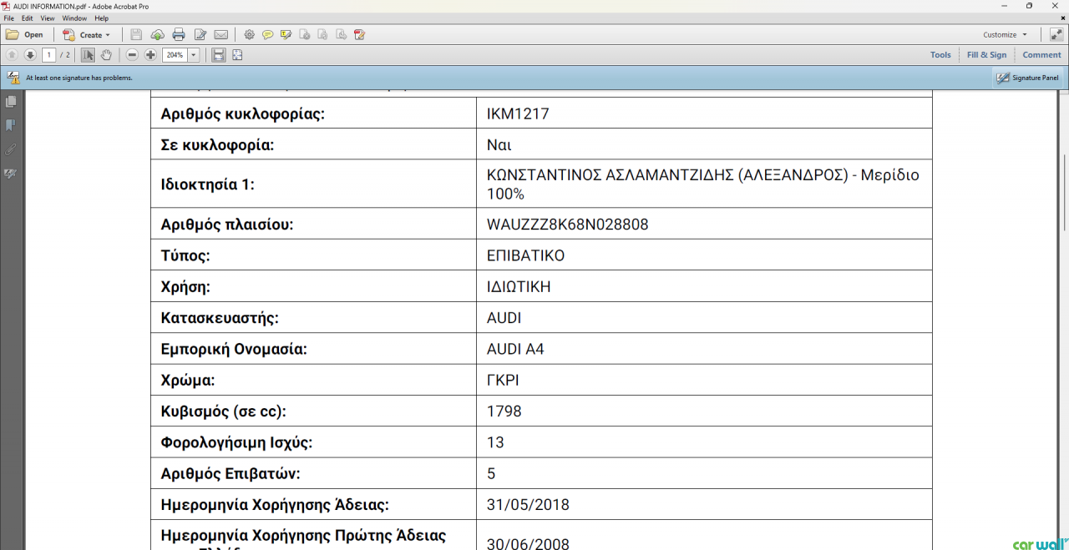Open the Signature Panel button
The width and height of the screenshot is (1069, 550).
pyautogui.click(x=1028, y=78)
